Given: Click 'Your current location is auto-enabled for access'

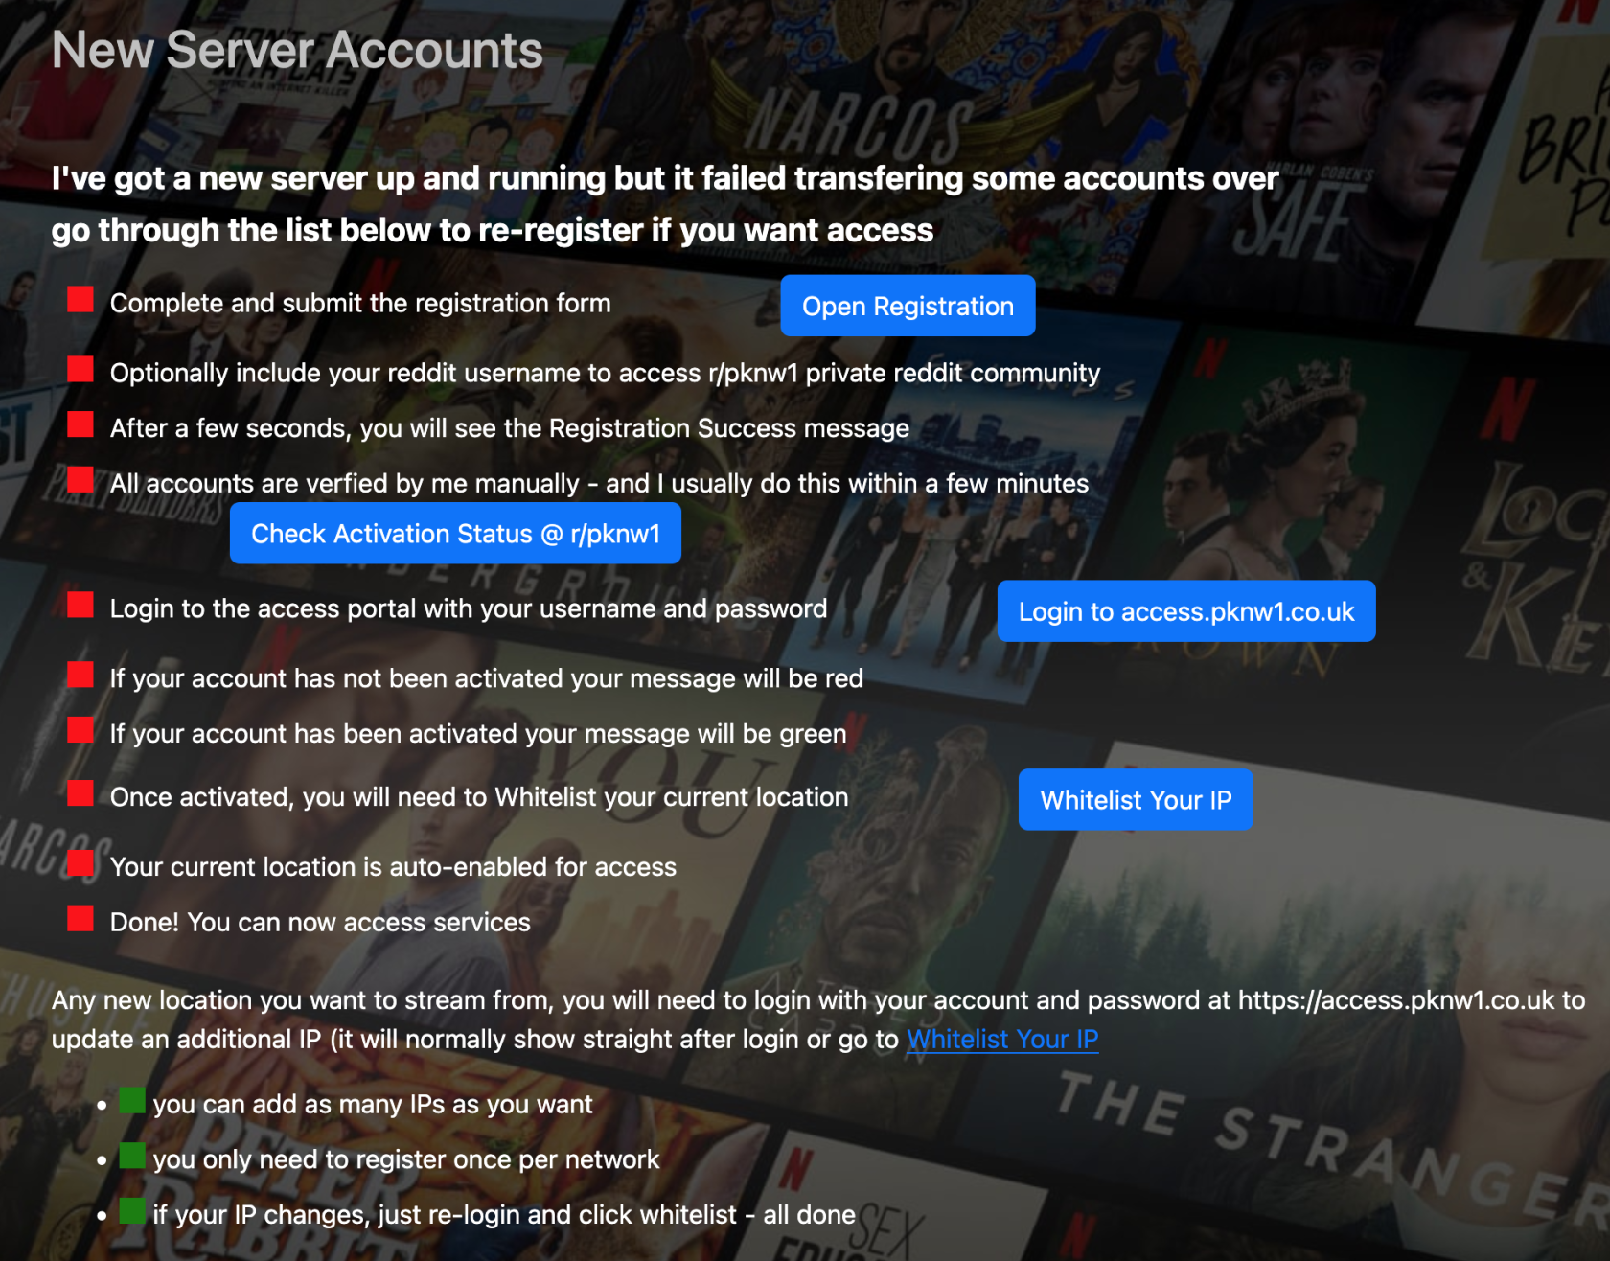Looking at the screenshot, I should [x=393, y=867].
